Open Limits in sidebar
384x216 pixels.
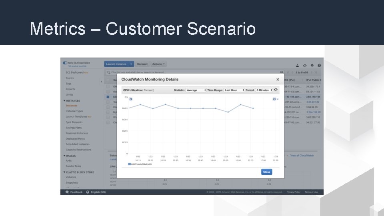tap(69, 94)
